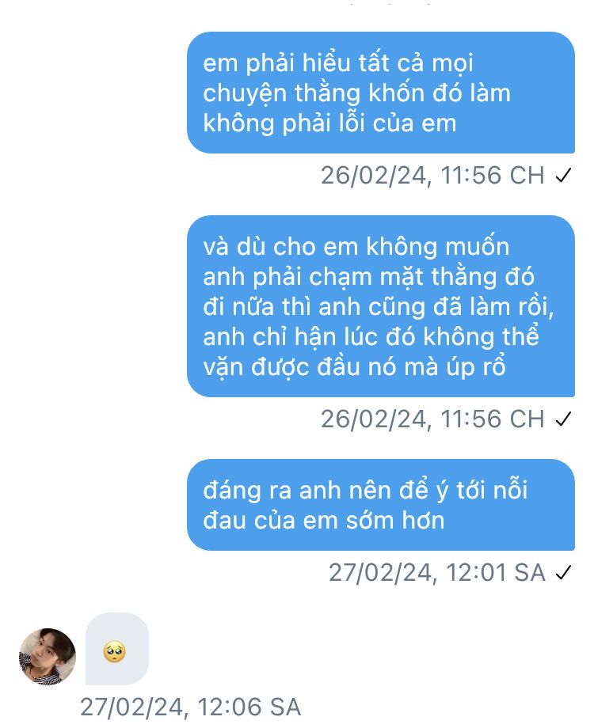Select the gray received emoji message bubble
Screen dimensions: 594x728
(x=117, y=649)
